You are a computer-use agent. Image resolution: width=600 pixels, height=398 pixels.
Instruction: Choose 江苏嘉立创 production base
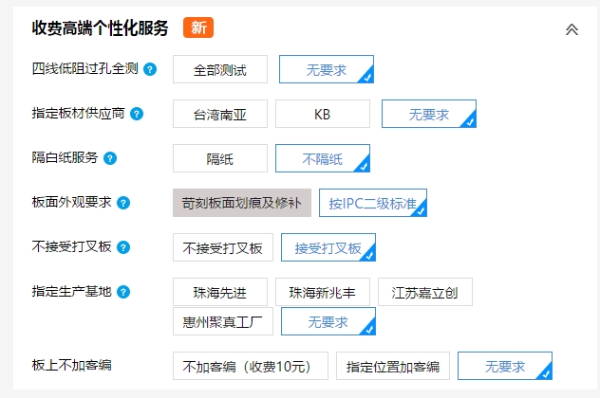point(425,292)
